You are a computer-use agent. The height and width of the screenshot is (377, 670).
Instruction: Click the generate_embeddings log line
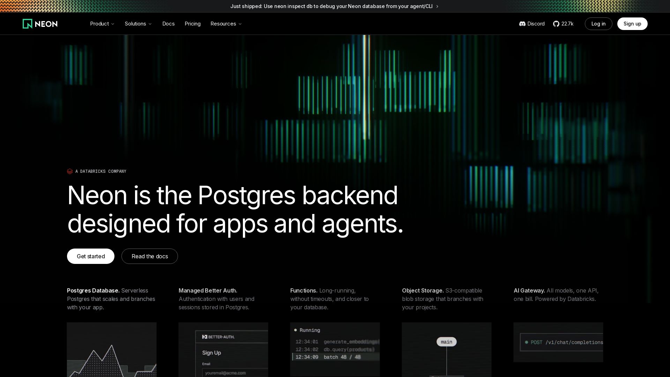point(337,342)
